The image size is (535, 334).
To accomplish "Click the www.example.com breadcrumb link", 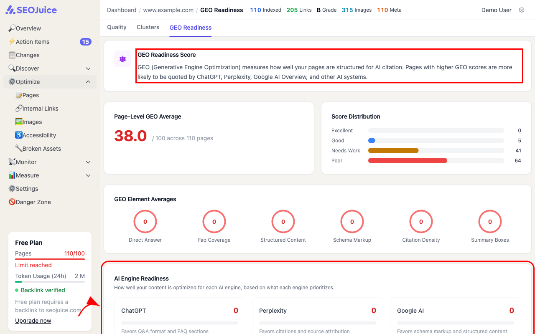I will coord(168,10).
